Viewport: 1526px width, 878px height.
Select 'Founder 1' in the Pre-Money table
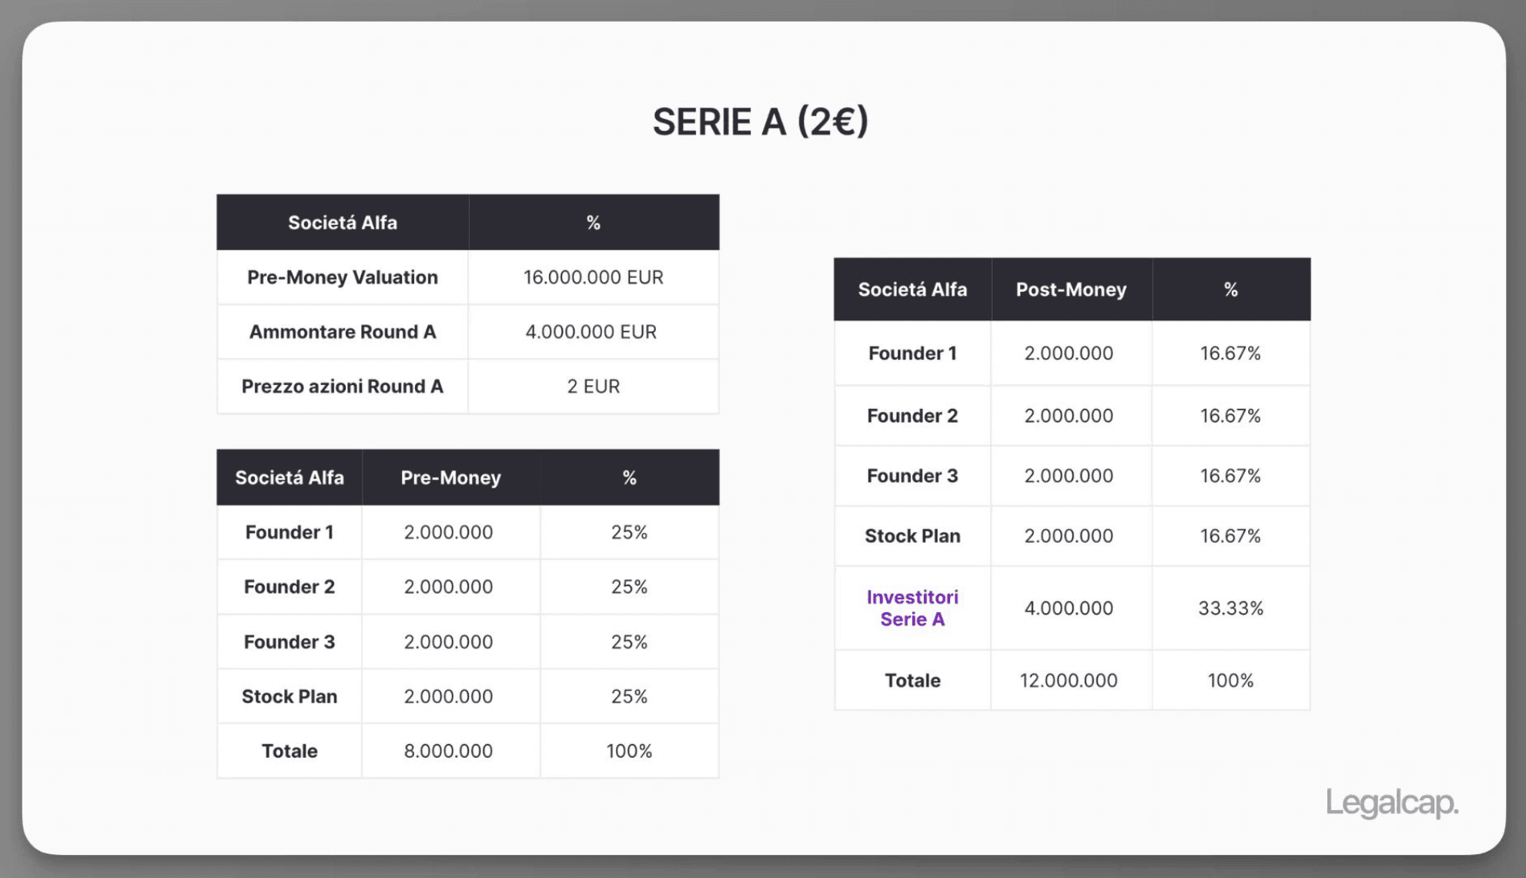click(x=289, y=532)
